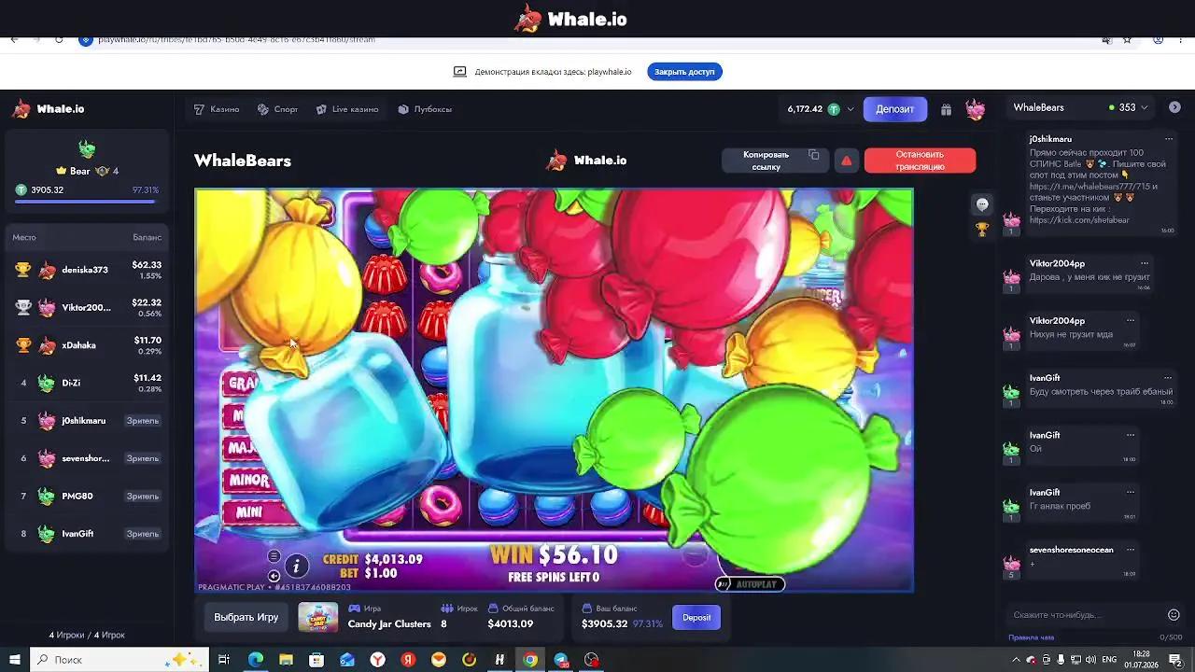The width and height of the screenshot is (1195, 672).
Task: Open the Казино menu item
Action: [217, 109]
